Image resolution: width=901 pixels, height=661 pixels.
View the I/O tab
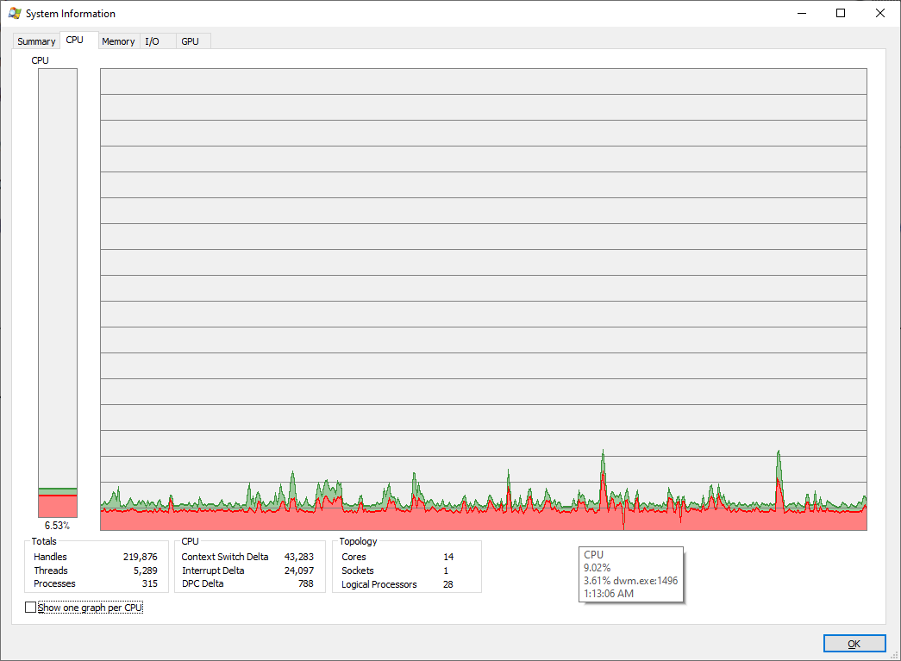(x=152, y=41)
